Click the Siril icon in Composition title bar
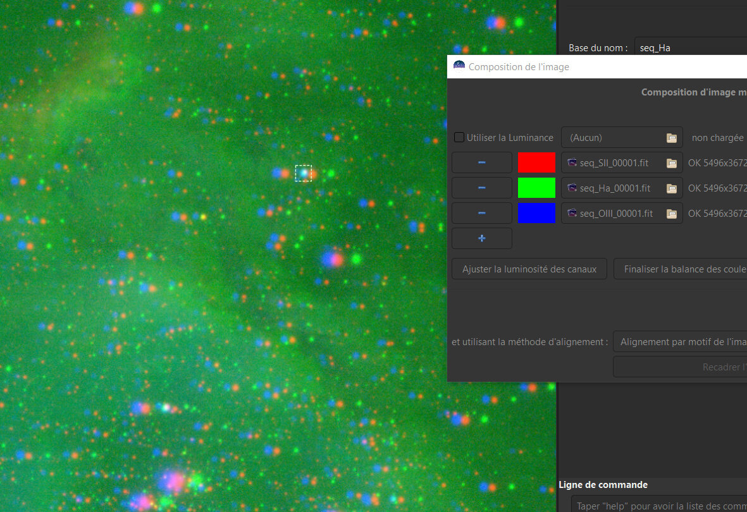The height and width of the screenshot is (512, 747). click(459, 66)
